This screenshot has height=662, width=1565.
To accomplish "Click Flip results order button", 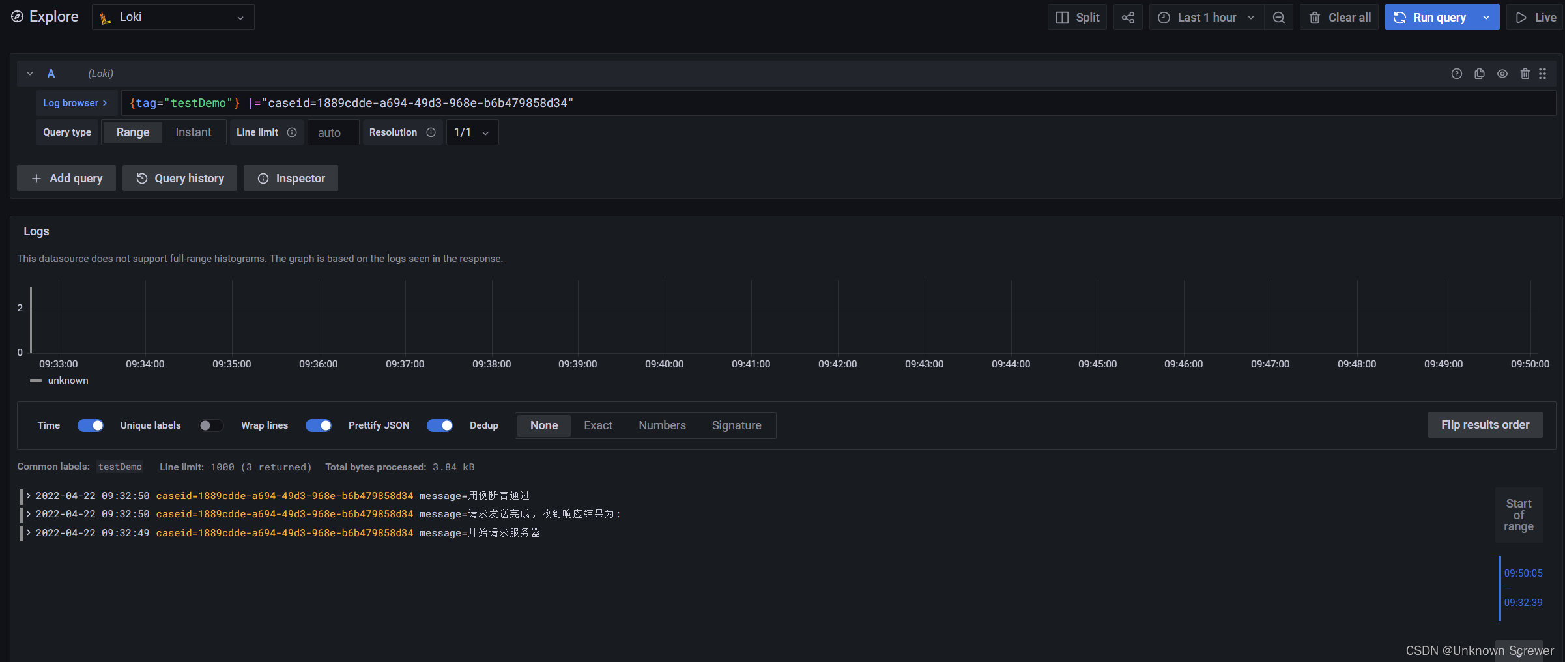I will click(x=1485, y=425).
